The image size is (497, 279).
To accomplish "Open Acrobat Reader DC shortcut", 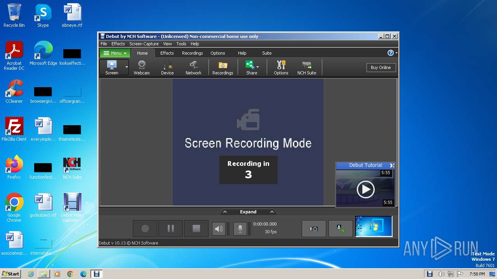I will (14, 56).
